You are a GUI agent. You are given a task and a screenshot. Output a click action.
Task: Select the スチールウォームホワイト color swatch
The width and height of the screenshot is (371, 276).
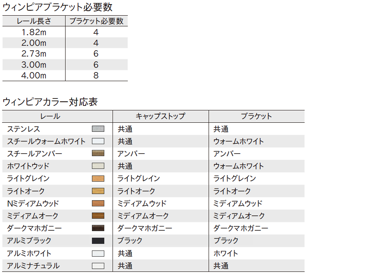tap(98, 141)
